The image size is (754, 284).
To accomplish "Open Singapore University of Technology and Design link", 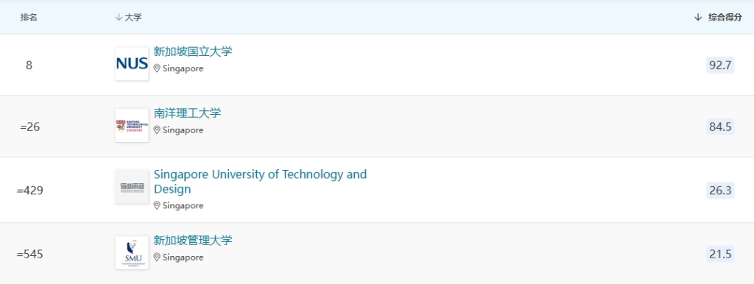I will click(260, 181).
